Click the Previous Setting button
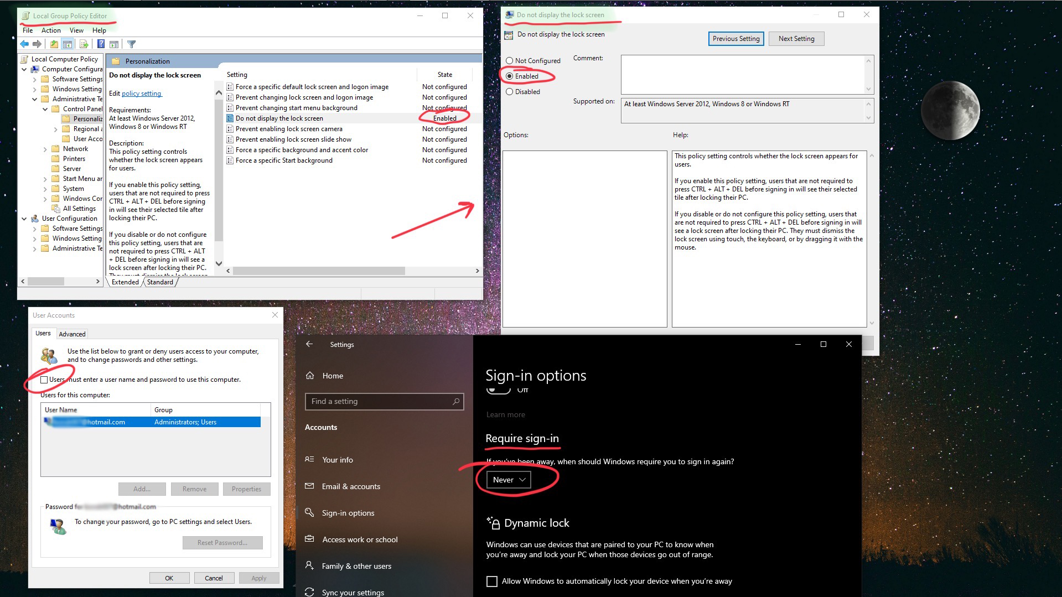The image size is (1062, 597). click(x=735, y=39)
